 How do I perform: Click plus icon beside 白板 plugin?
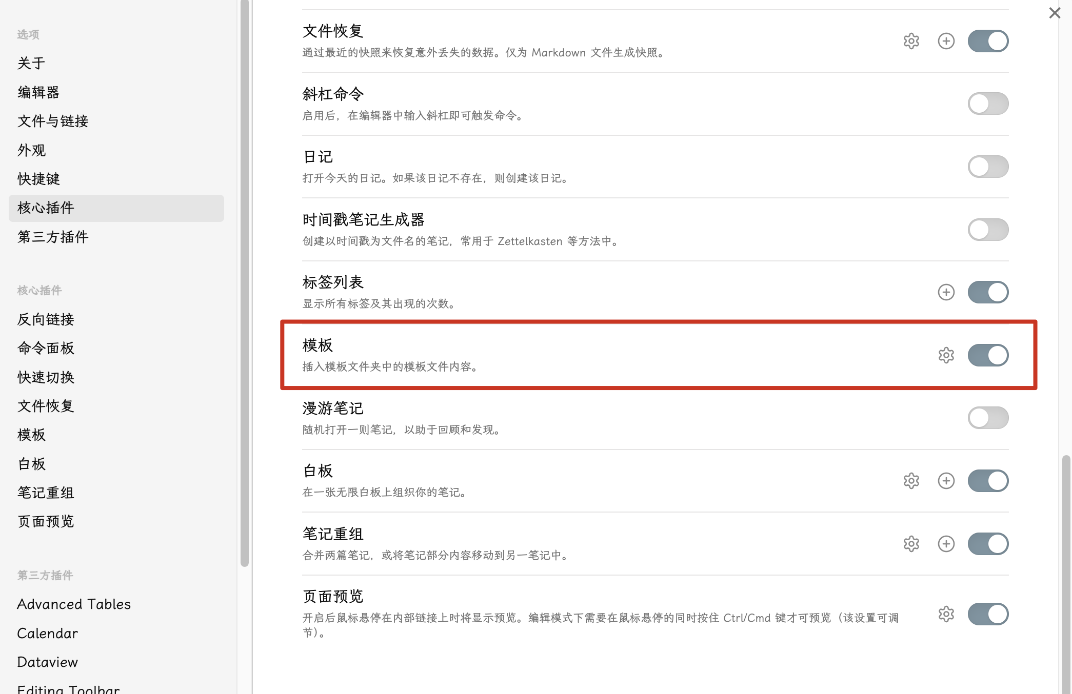pos(946,481)
